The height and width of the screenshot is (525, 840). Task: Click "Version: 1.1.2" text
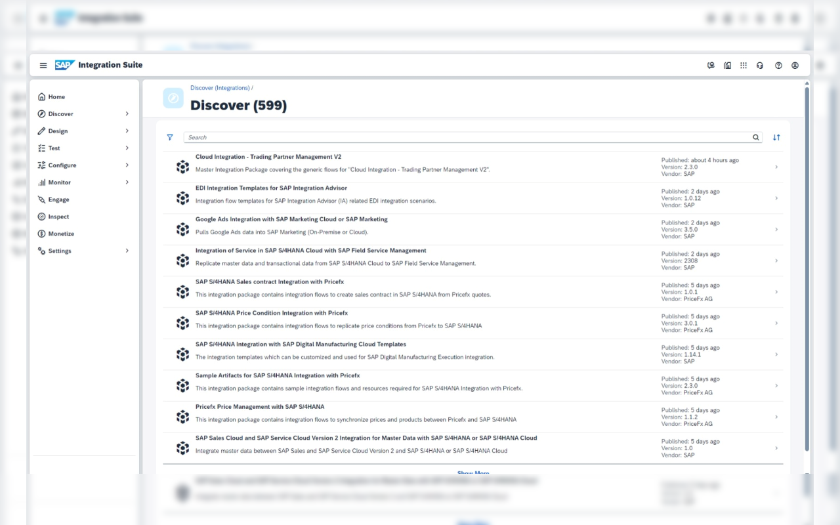pyautogui.click(x=679, y=417)
